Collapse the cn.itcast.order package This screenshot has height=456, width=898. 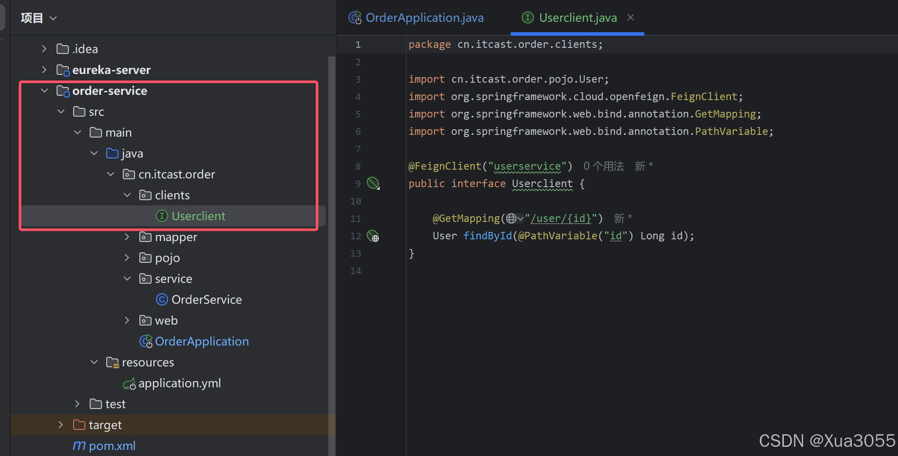111,174
